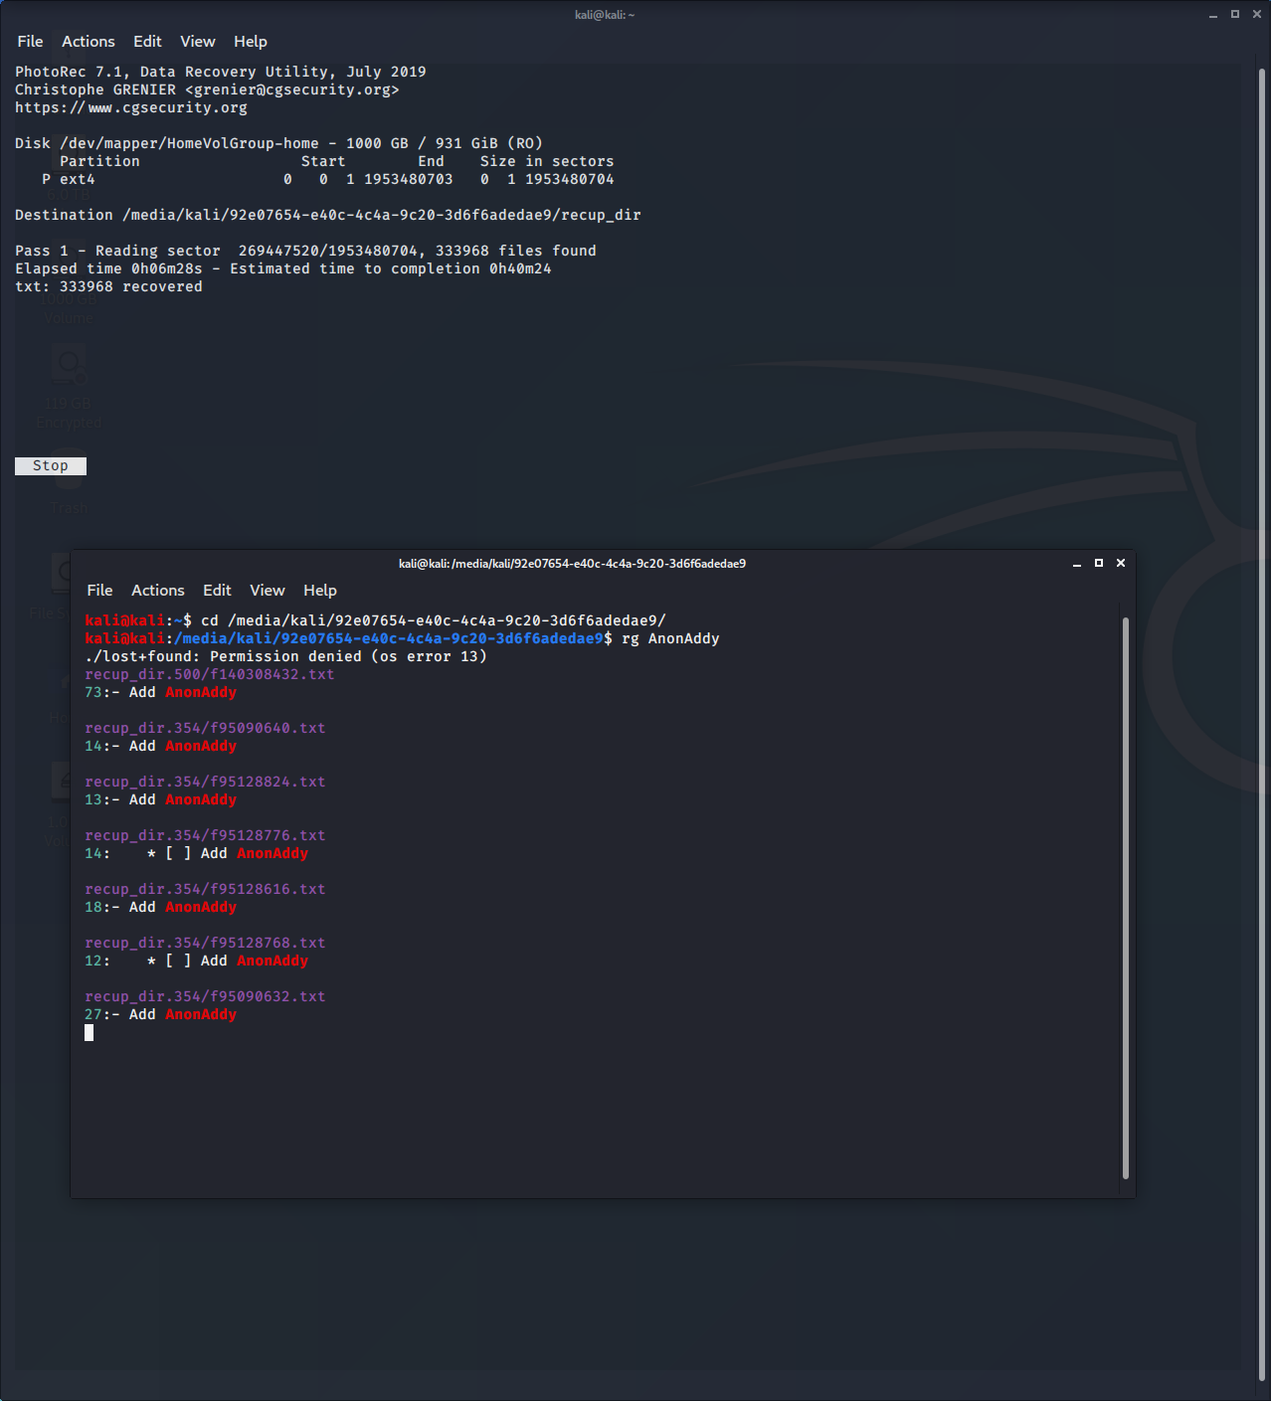Click the 'txt: 333968 recovered' line
Viewport: 1271px width, 1401px height.
pos(108,286)
